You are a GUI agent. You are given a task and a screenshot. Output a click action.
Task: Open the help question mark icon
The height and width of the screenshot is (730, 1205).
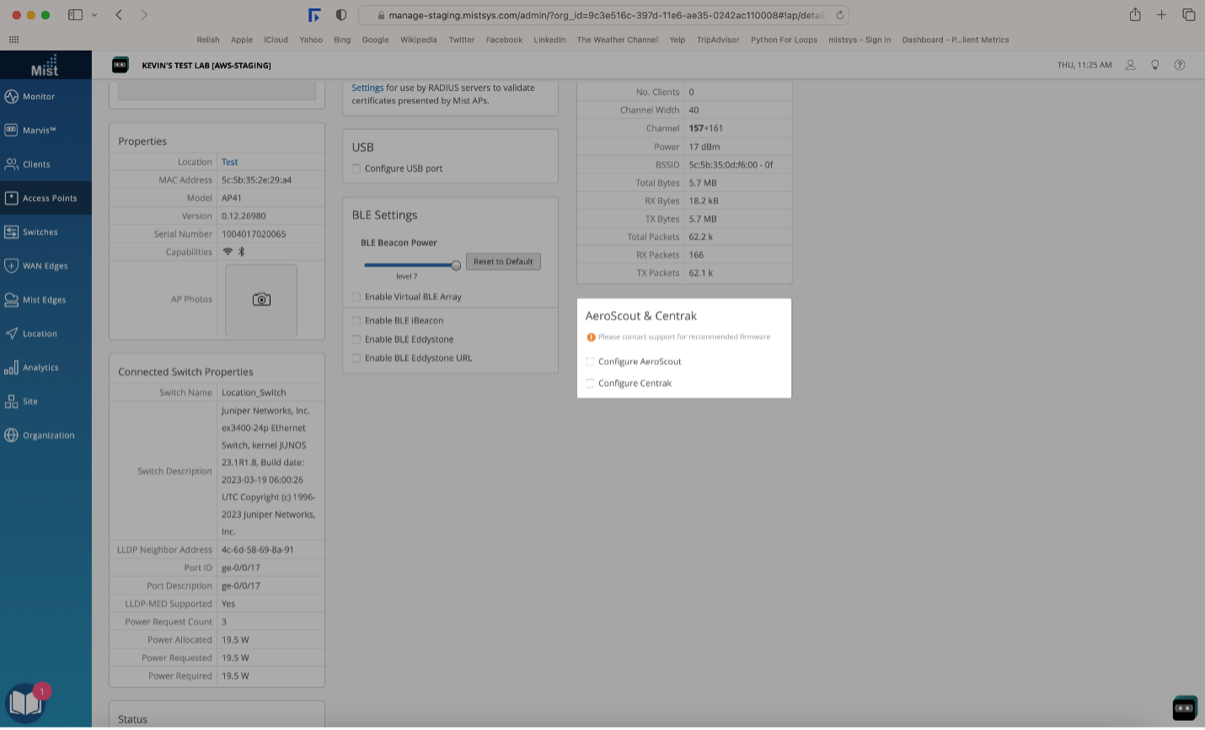tap(1180, 65)
